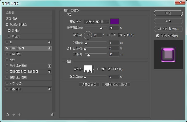This screenshot has width=187, height=122.
Task: Enable 외부 광선 checkbox
Action: click(x=7, y=83)
